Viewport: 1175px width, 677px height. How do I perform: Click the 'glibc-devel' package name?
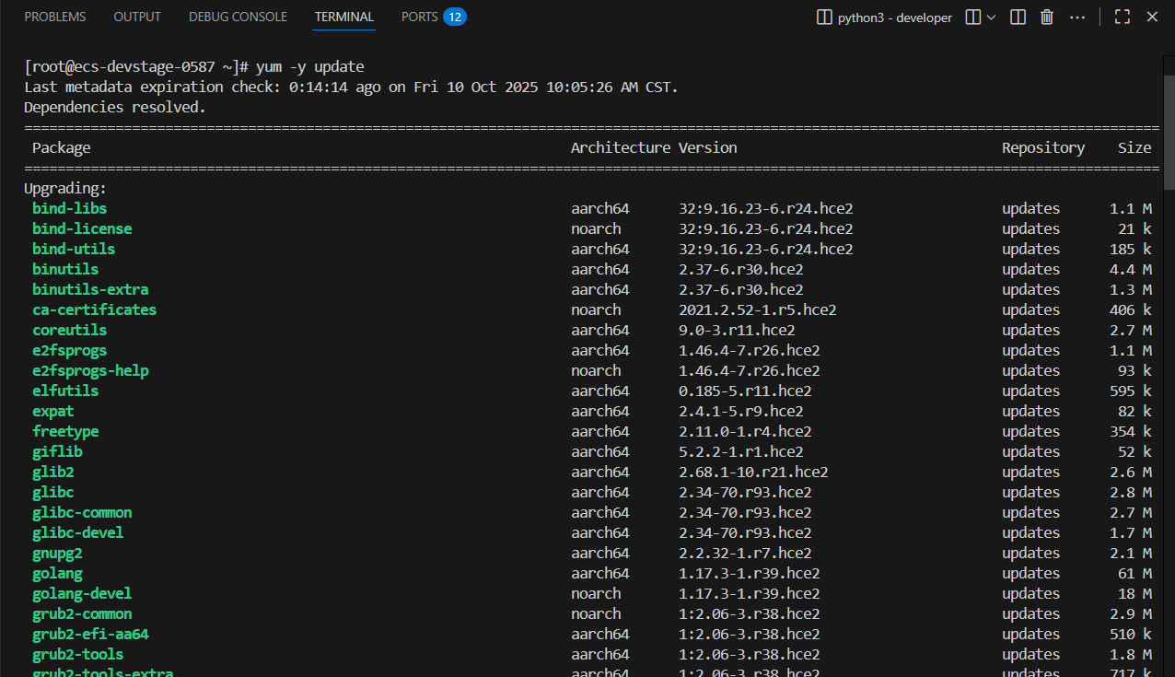click(x=78, y=532)
